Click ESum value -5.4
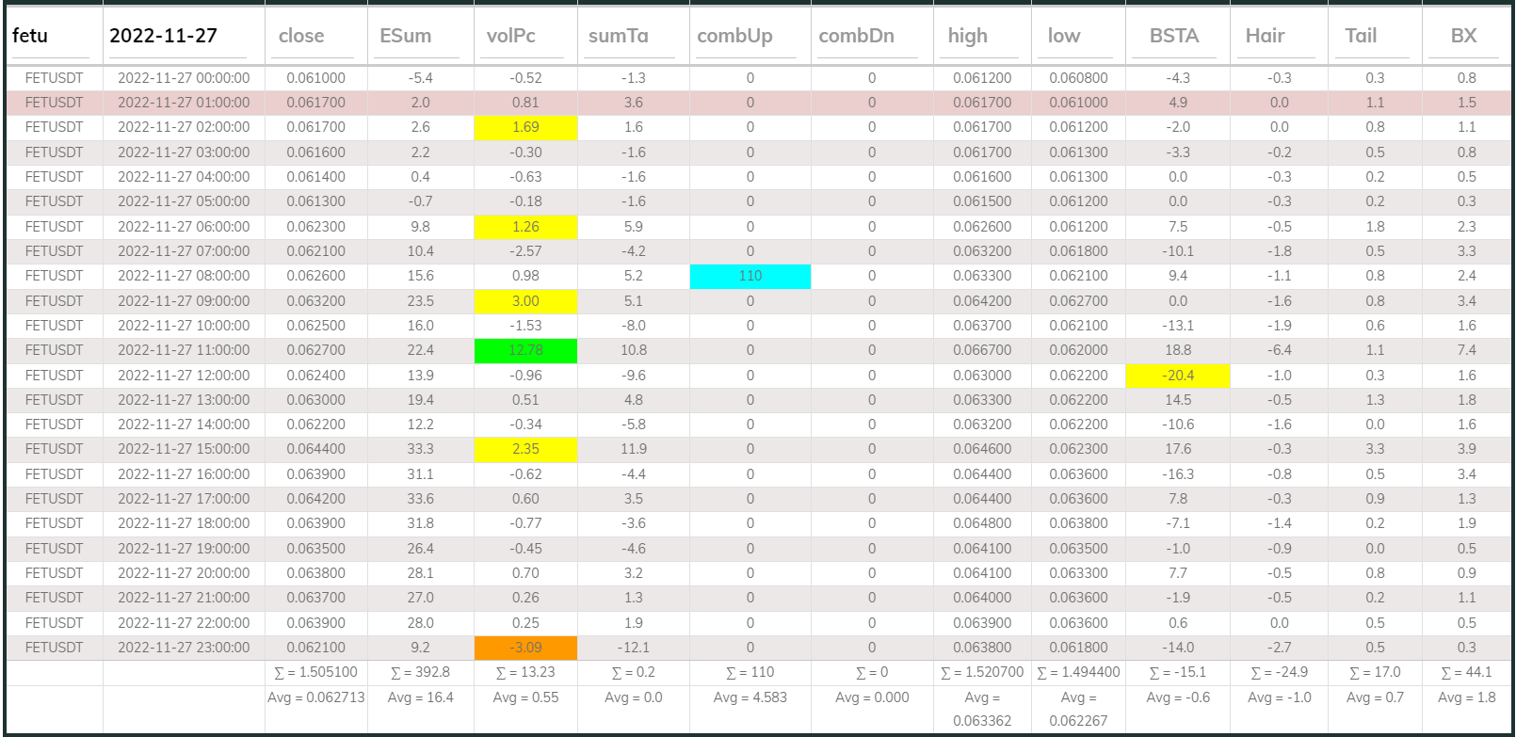The width and height of the screenshot is (1516, 737). click(x=420, y=78)
